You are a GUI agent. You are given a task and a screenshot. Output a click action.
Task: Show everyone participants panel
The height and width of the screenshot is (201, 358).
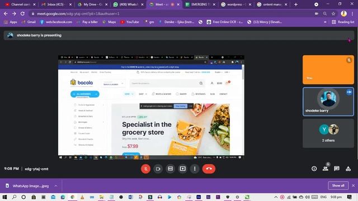tap(326, 169)
